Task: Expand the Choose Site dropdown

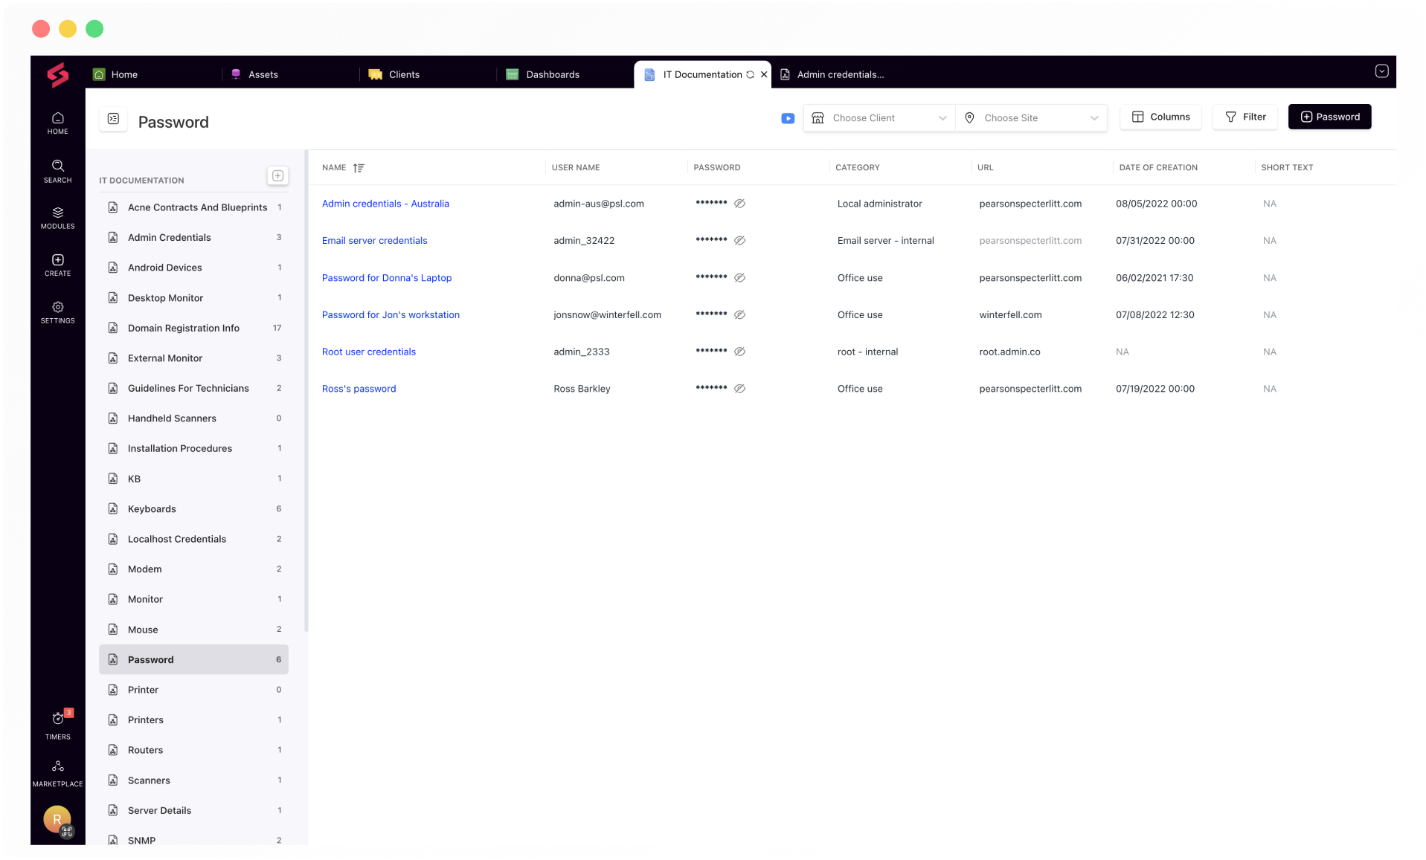Action: click(1031, 118)
